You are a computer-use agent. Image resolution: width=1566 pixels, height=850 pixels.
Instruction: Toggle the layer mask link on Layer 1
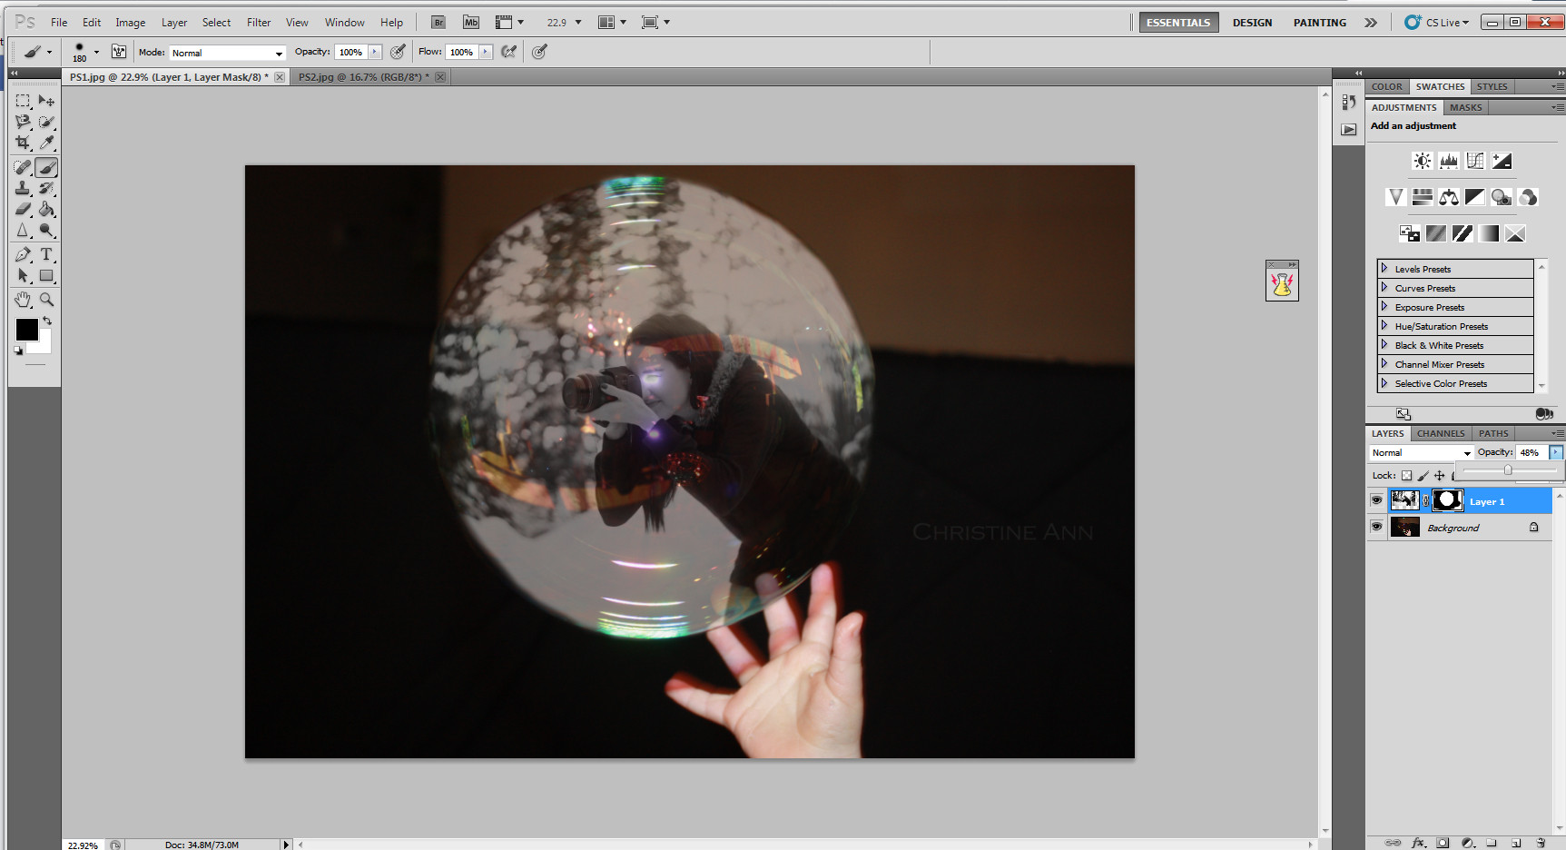point(1426,500)
